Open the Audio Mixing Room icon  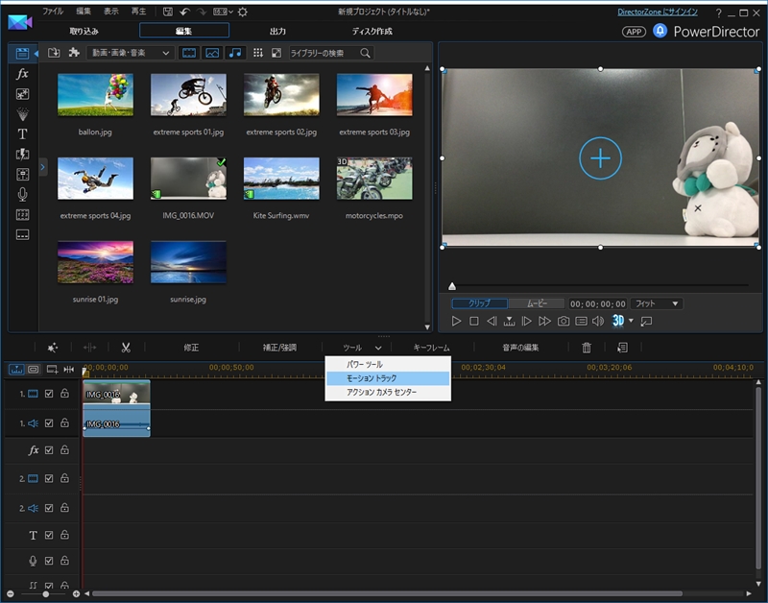point(22,175)
